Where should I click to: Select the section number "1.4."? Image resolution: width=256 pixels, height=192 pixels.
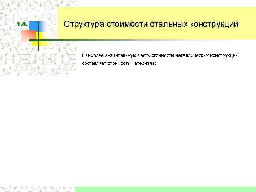[22, 24]
